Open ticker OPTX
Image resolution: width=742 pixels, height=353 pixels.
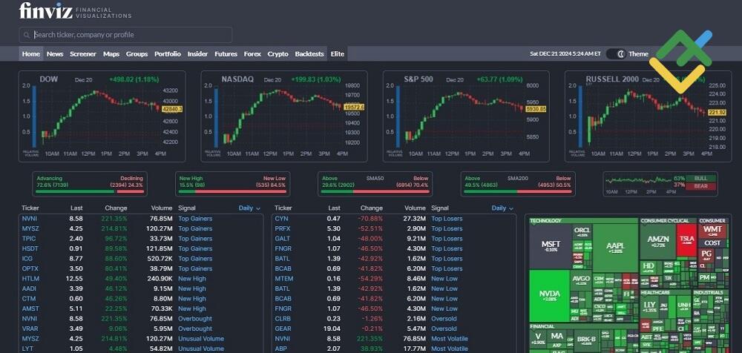click(30, 268)
